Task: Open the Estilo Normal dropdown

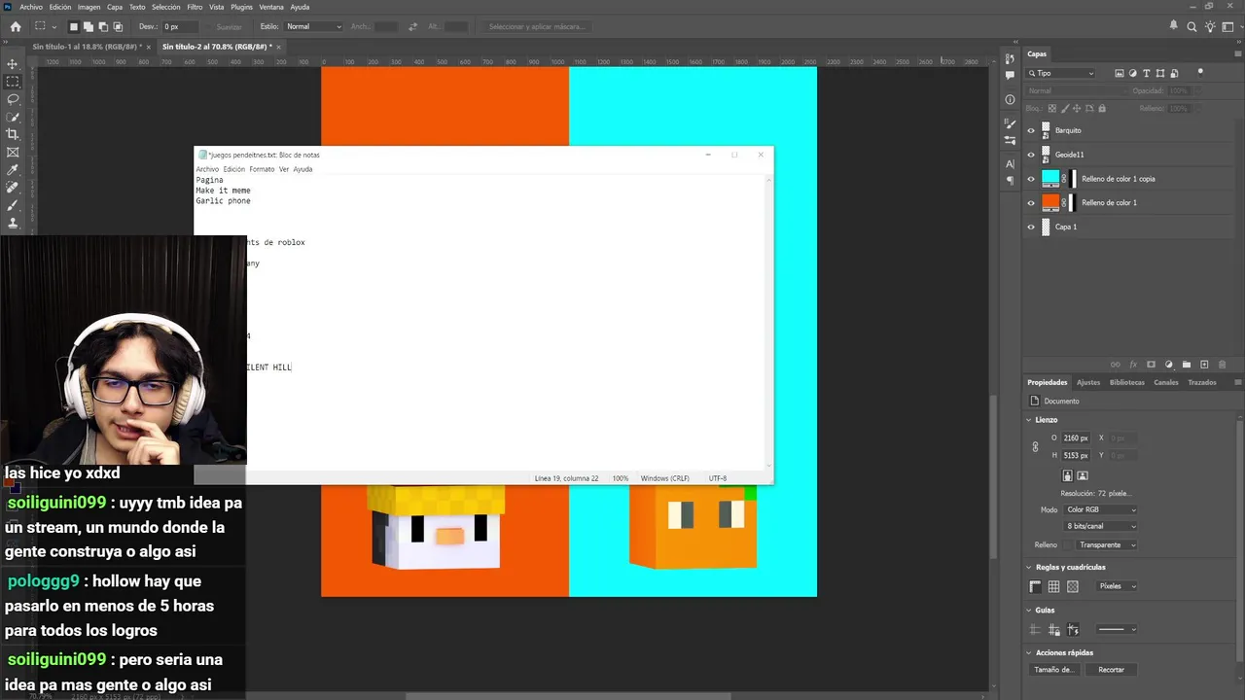Action: (x=314, y=26)
